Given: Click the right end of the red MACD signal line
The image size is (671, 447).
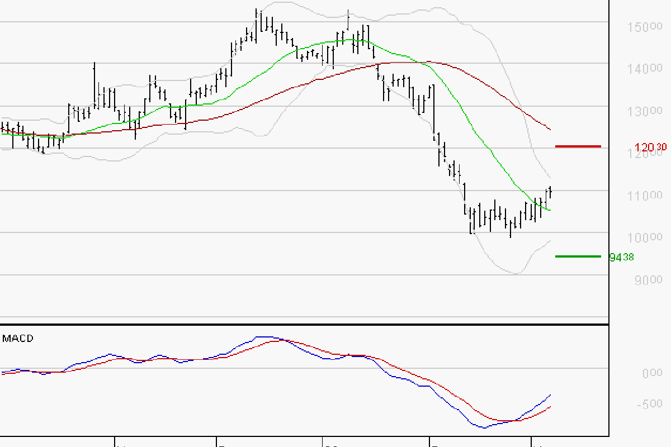Looking at the screenshot, I should pyautogui.click(x=550, y=407).
